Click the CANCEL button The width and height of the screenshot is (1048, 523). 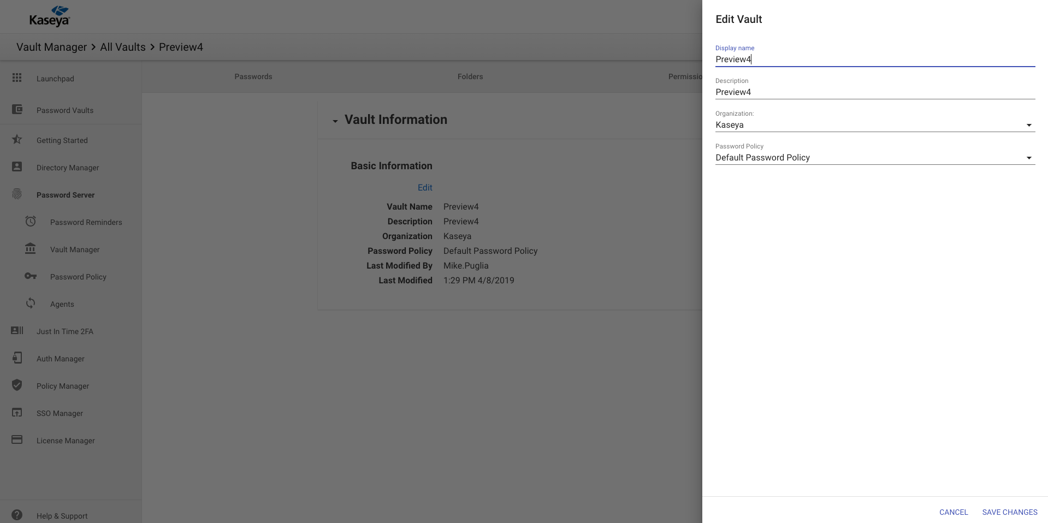click(x=954, y=512)
